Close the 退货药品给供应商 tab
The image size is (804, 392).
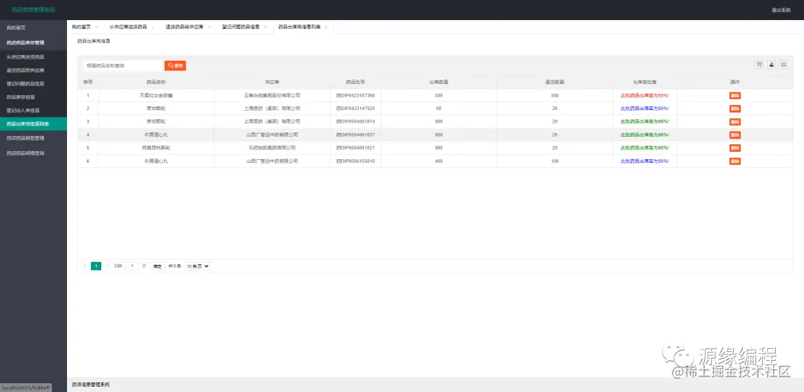click(x=208, y=28)
